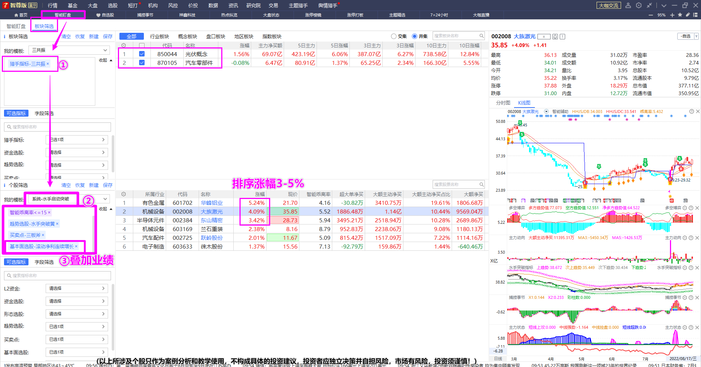The height and width of the screenshot is (367, 701).
Task: Expand the 基本面选股 已选1项 selector
Action: pos(77,352)
